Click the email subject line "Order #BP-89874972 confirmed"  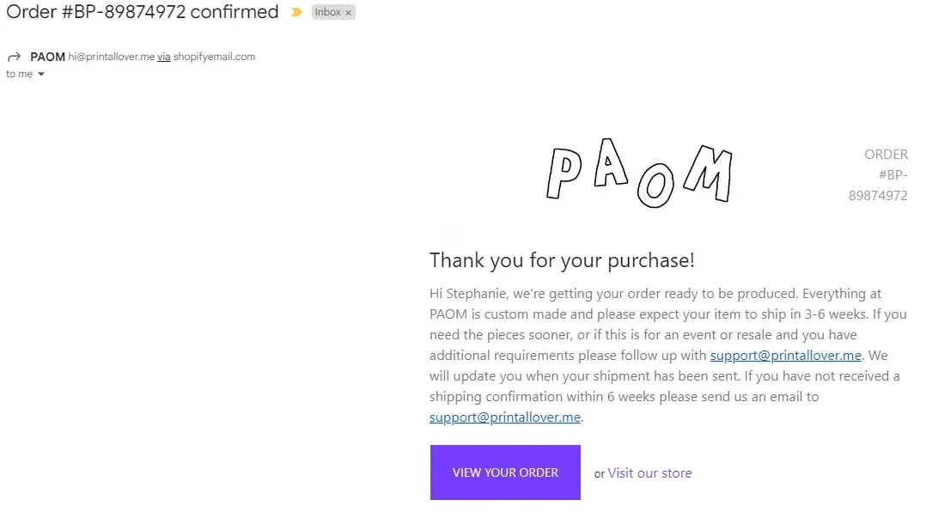click(143, 12)
